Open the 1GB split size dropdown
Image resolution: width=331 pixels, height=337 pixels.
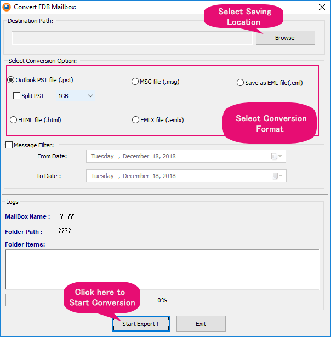click(76, 96)
